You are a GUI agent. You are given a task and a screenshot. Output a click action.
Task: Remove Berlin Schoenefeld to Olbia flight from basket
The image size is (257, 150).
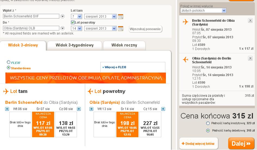250,20
